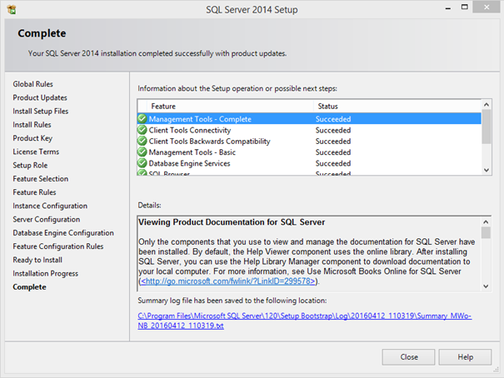Image resolution: width=504 pixels, height=378 pixels.
Task: Select the Client Tools Backwards Compatibility row
Action: coord(309,141)
